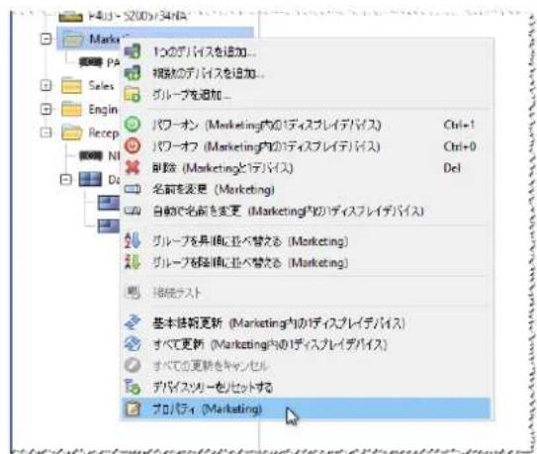Select the Engin tree item label
The image size is (537, 454).
point(103,110)
